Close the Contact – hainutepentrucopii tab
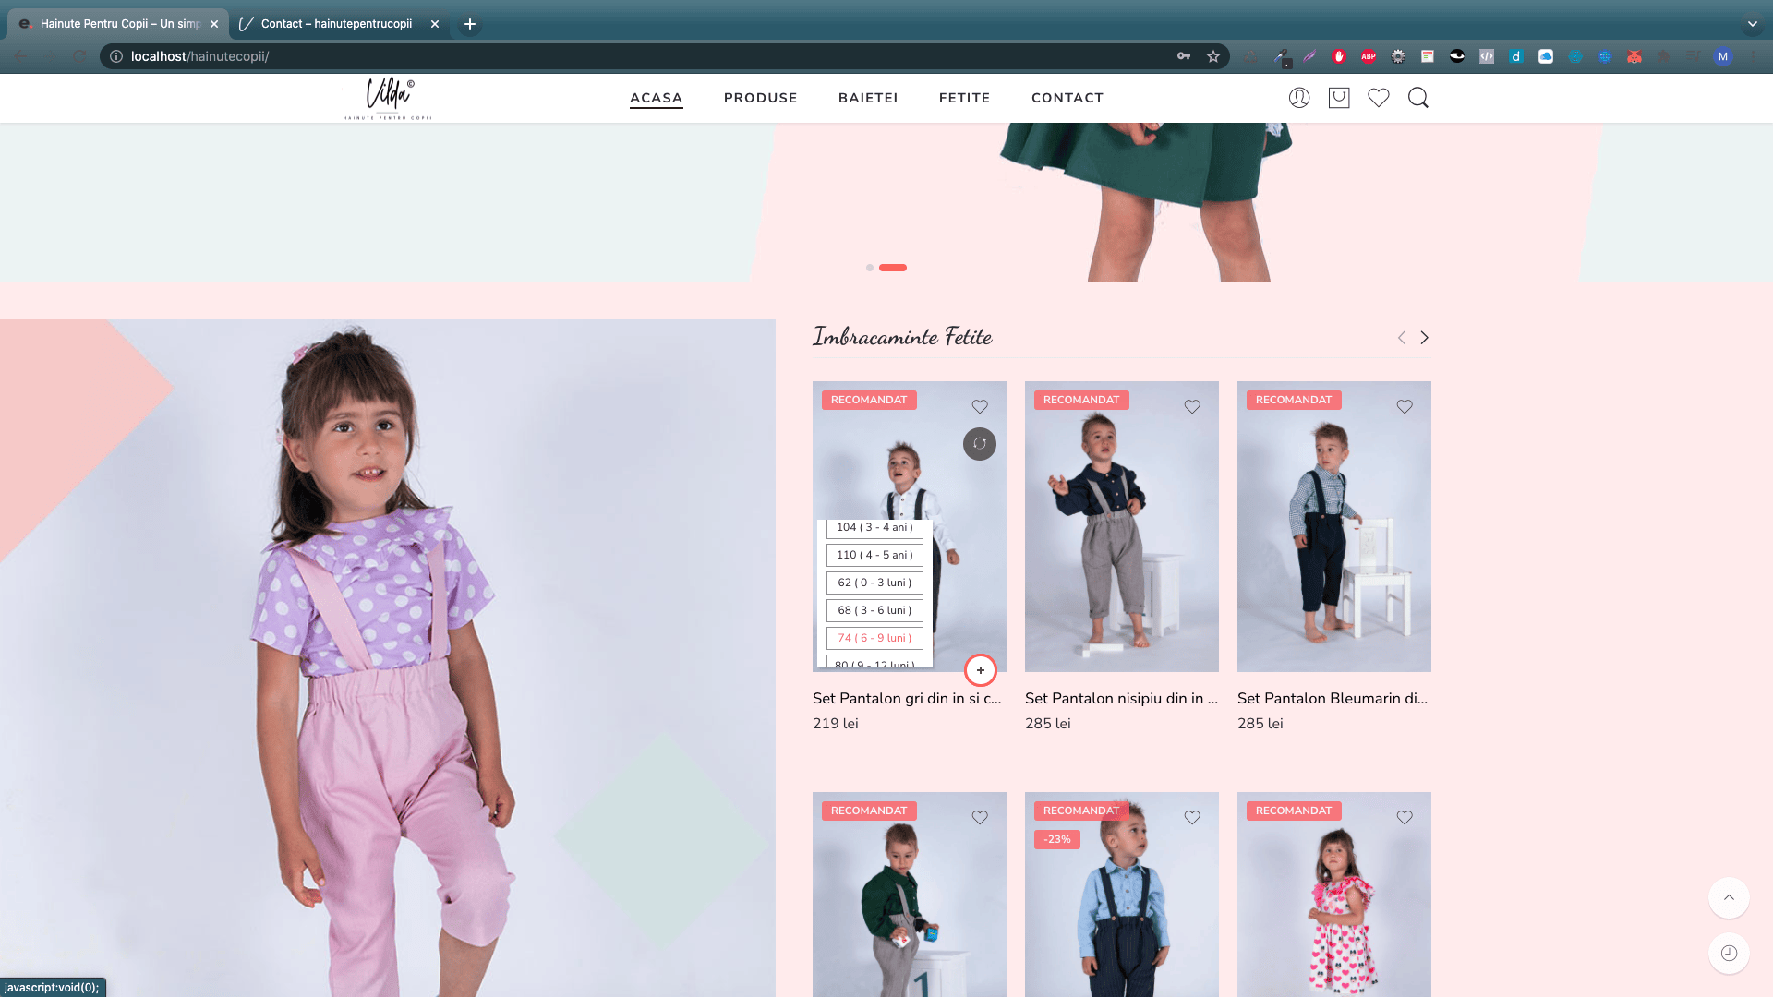This screenshot has width=1773, height=997. click(x=435, y=24)
